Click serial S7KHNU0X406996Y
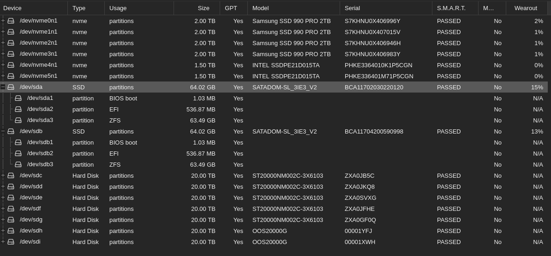 tap(372, 21)
